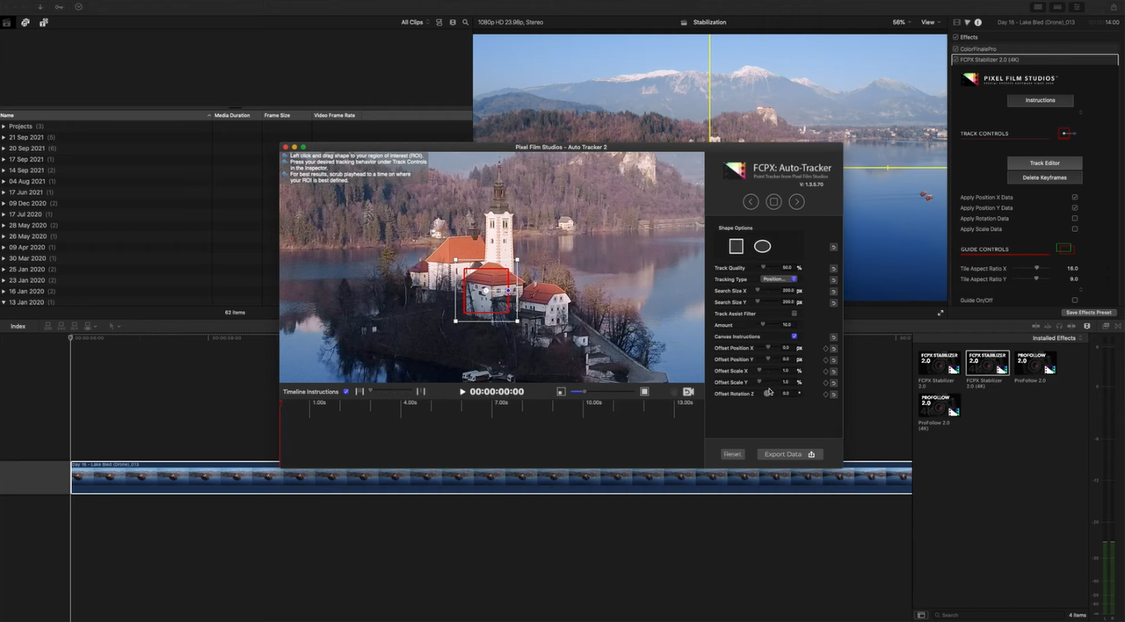Click Delete Keyframes button
This screenshot has height=622, width=1125.
(1045, 177)
